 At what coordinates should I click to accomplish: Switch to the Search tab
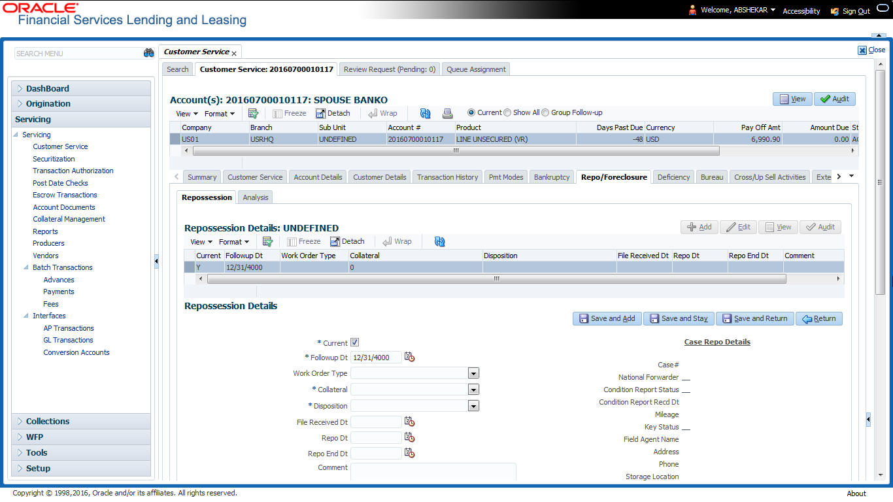pos(178,69)
